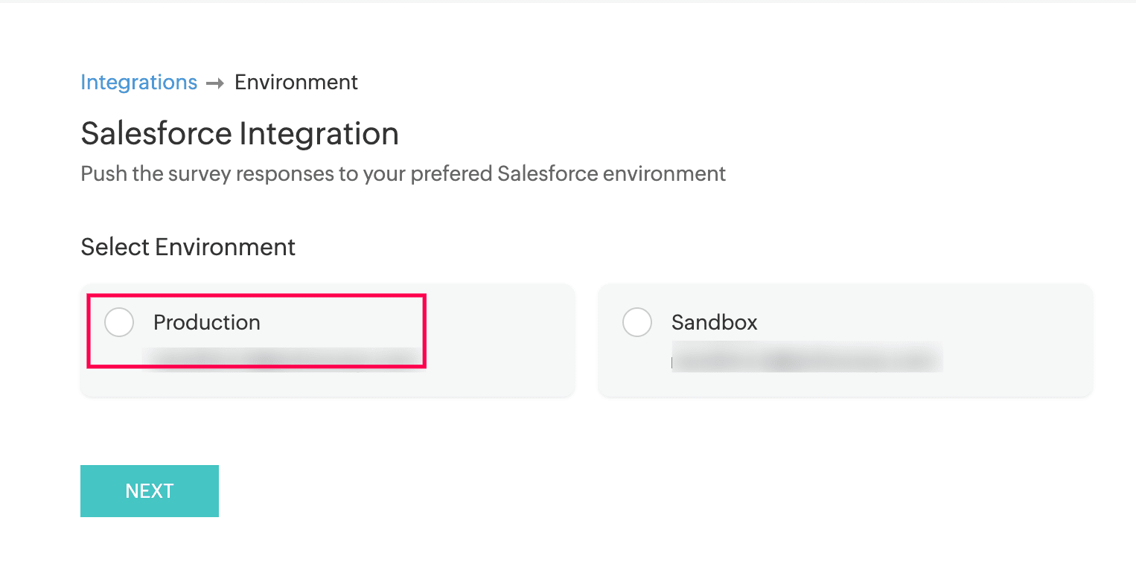This screenshot has height=567, width=1136.
Task: Click the breadcrumb arrow icon
Action: tap(215, 83)
